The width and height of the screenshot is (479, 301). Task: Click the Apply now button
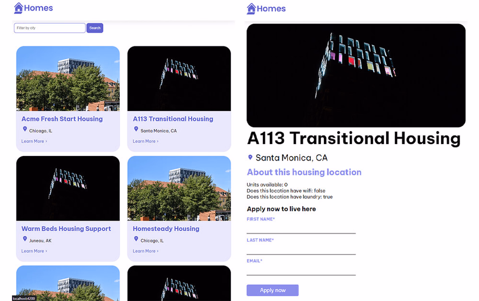point(272,291)
